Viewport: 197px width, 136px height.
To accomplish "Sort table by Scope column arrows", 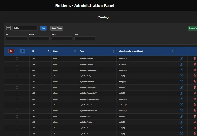I will (x=75, y=51).
